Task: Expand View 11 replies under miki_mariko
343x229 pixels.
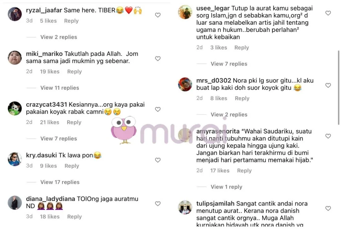Action: click(x=60, y=88)
